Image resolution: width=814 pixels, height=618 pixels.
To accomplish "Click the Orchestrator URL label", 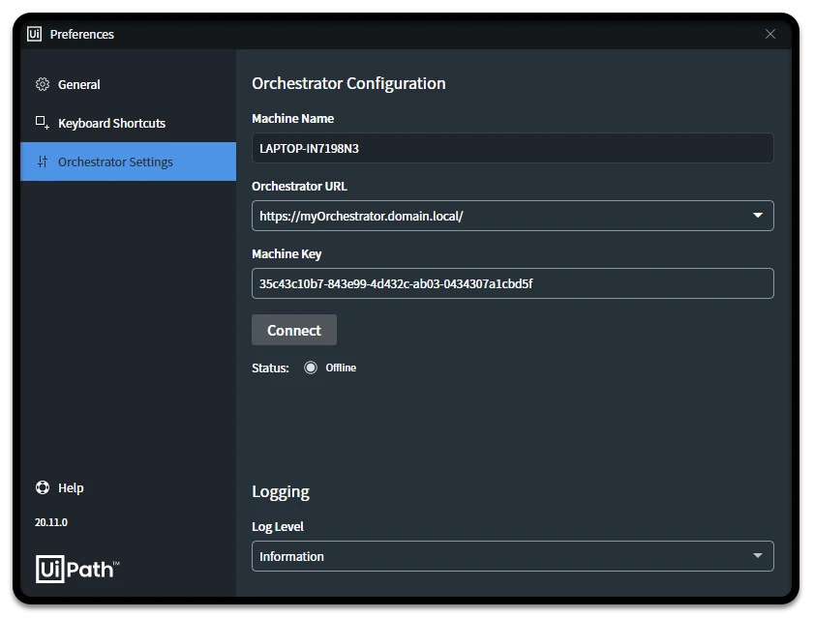I will (299, 186).
